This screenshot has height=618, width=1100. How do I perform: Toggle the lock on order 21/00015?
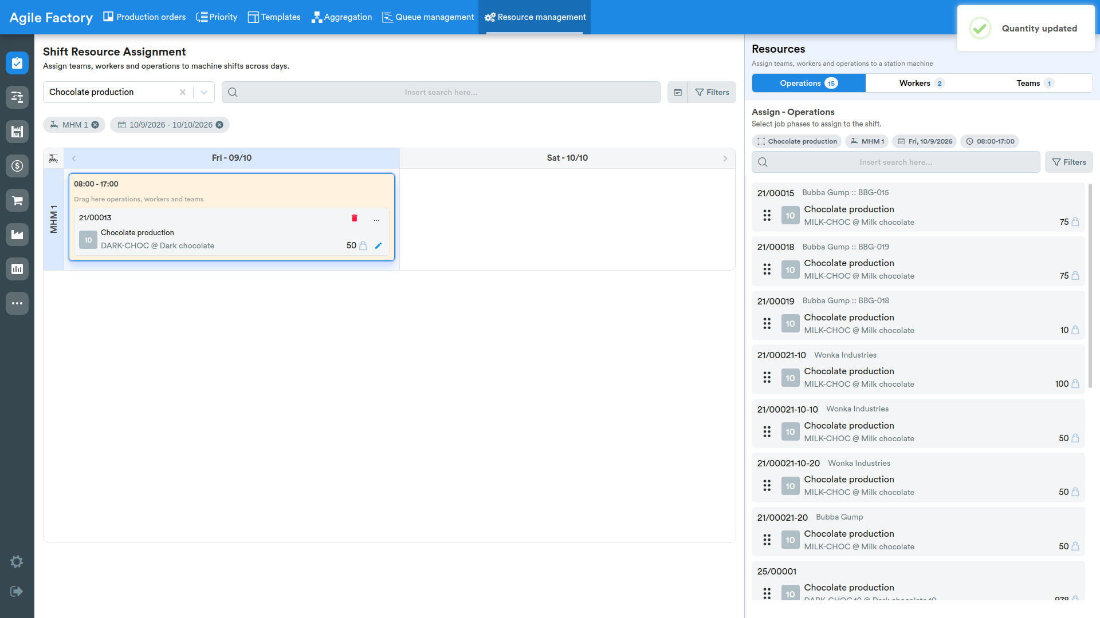click(x=1075, y=222)
